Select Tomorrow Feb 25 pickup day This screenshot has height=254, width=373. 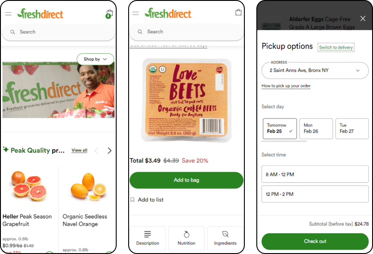pyautogui.click(x=280, y=128)
